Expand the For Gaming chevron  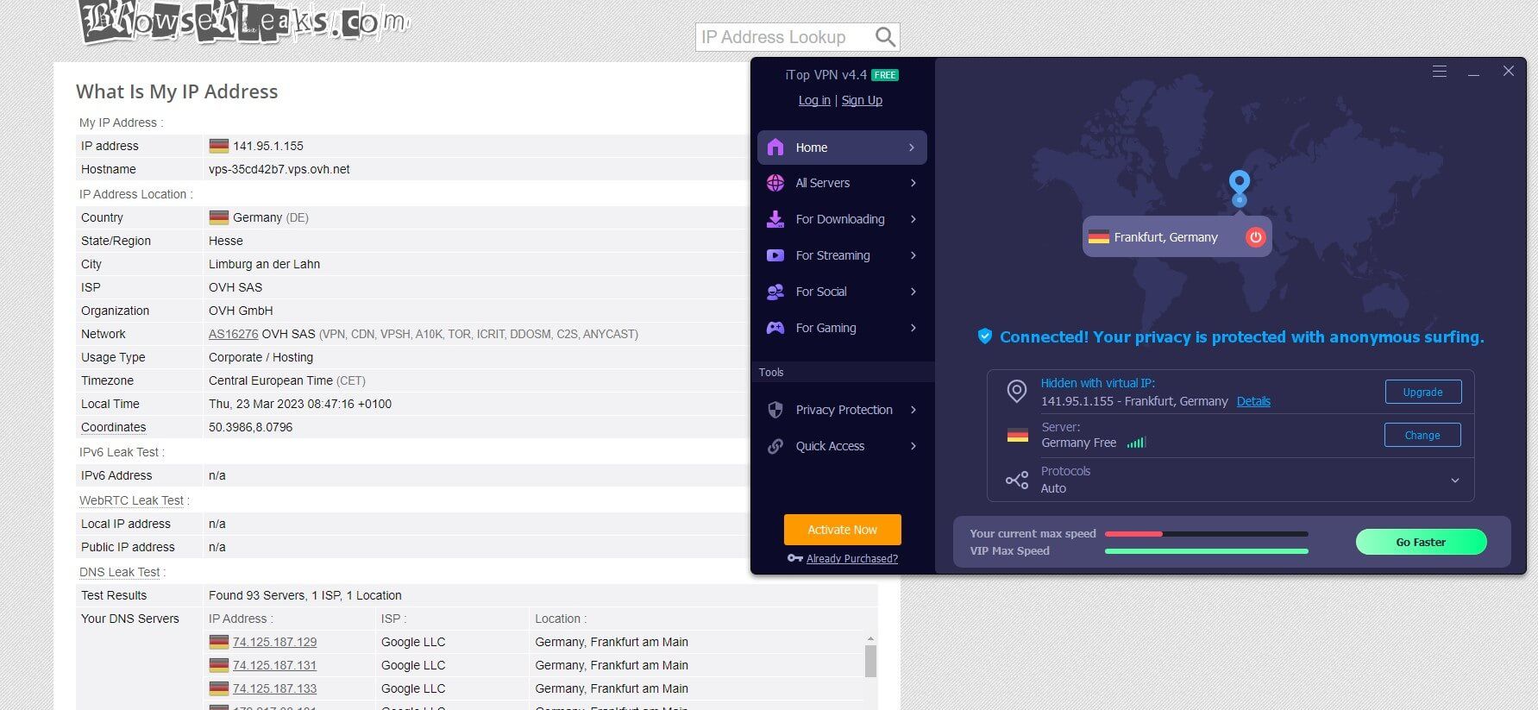913,328
